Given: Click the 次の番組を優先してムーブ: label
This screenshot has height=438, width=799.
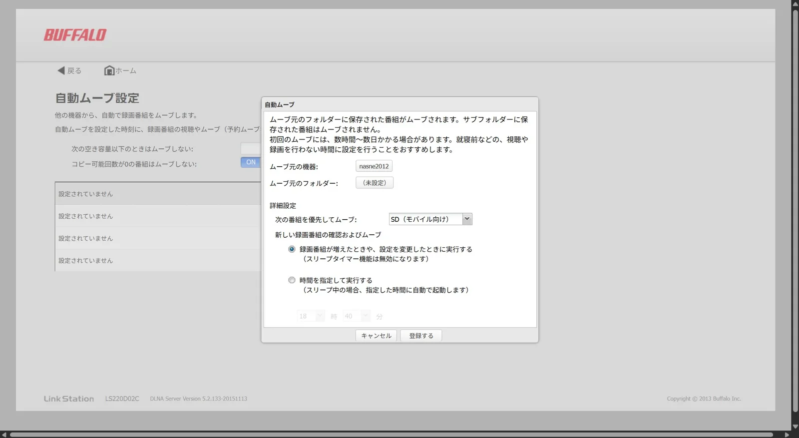Looking at the screenshot, I should tap(316, 220).
